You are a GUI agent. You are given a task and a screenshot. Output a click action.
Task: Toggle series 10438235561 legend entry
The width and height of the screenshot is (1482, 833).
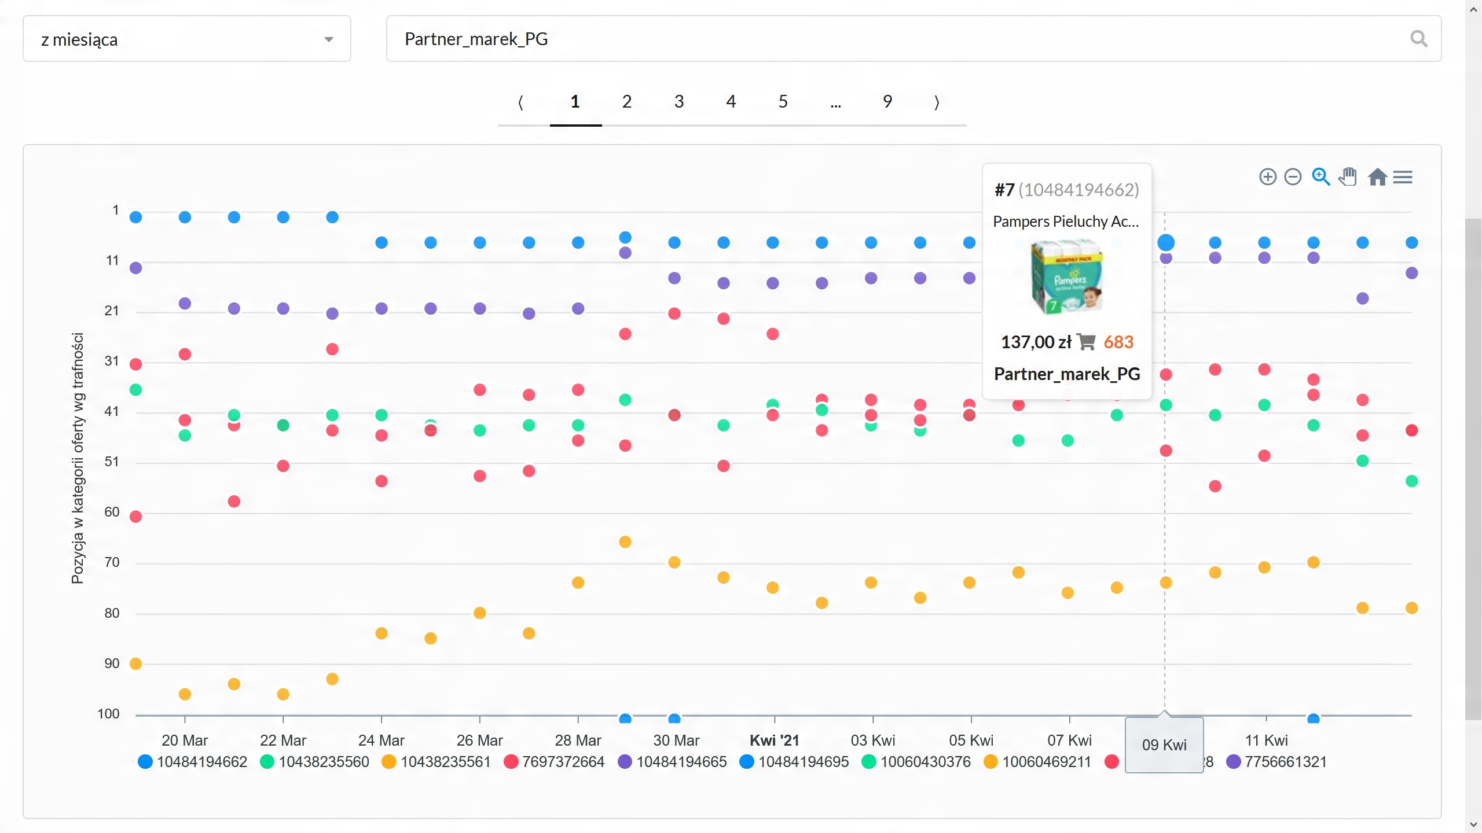pyautogui.click(x=445, y=762)
